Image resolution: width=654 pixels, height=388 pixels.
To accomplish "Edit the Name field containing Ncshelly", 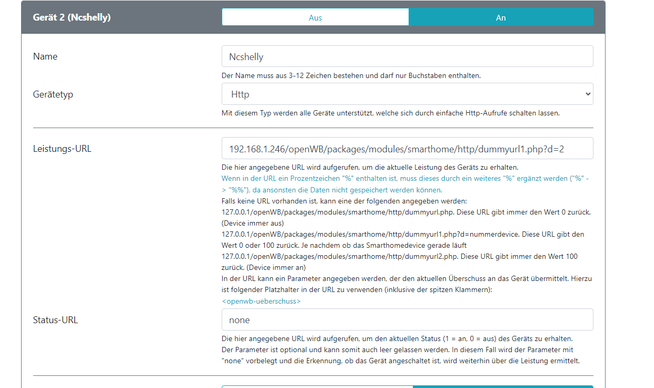I will click(408, 56).
